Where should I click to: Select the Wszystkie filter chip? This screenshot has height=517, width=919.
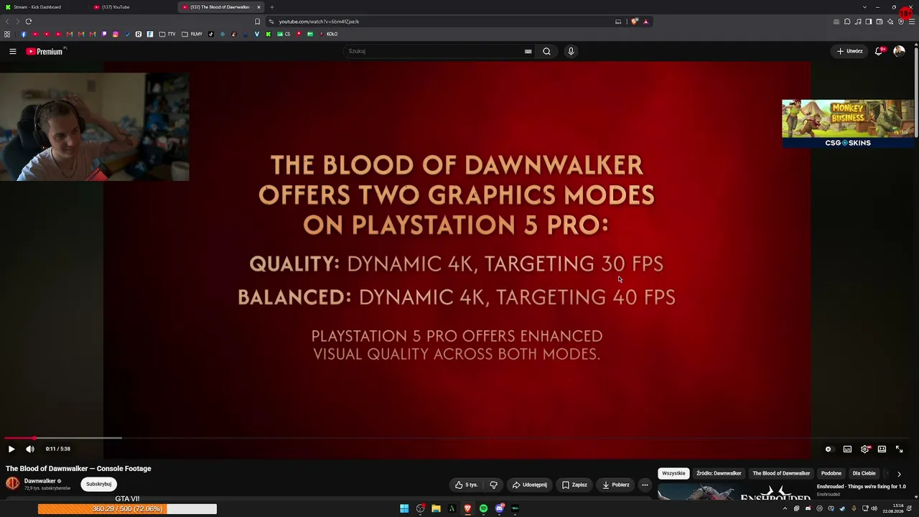click(x=673, y=473)
